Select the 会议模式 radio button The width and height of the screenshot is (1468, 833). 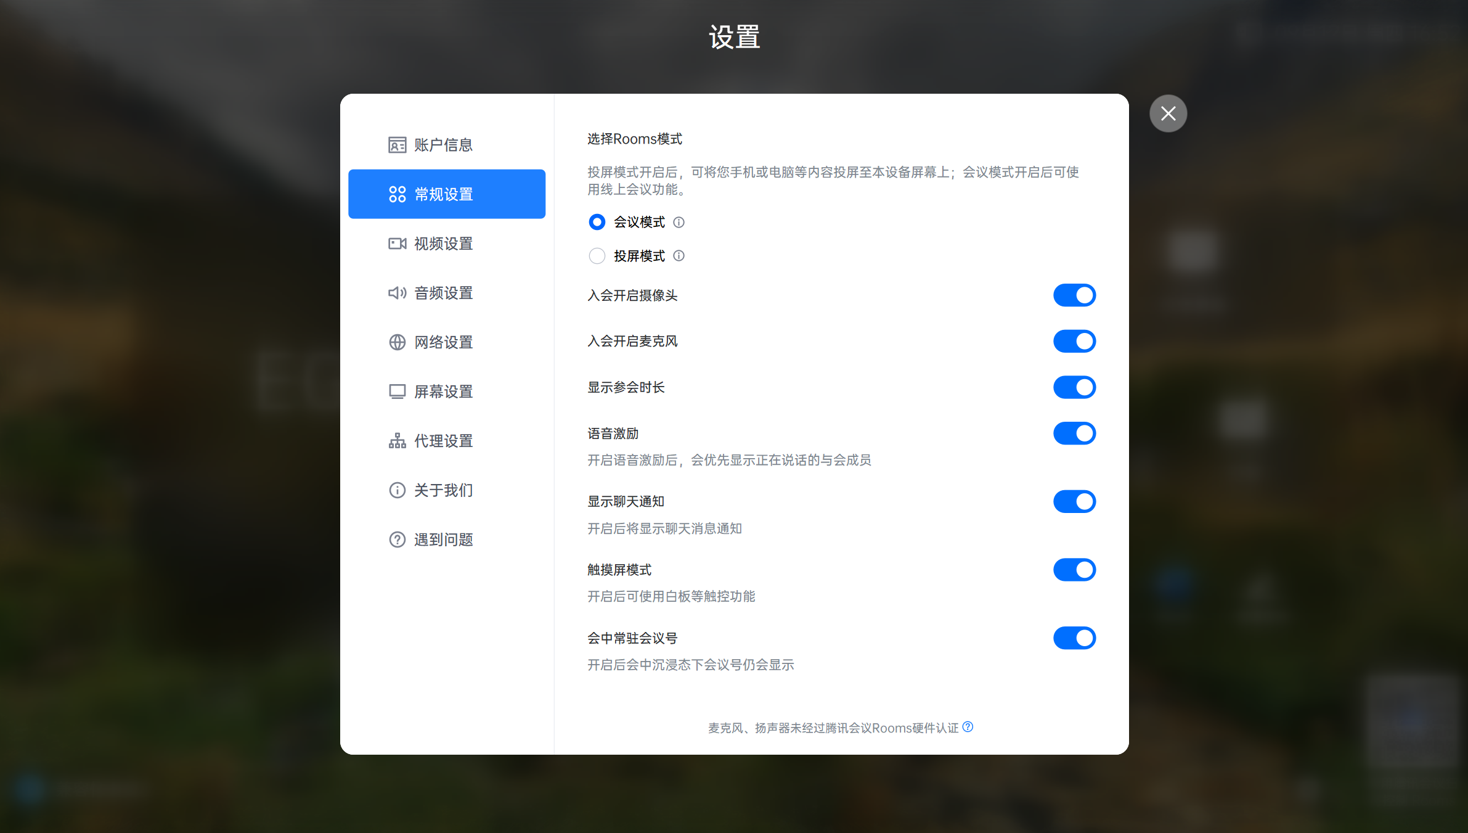click(x=597, y=222)
